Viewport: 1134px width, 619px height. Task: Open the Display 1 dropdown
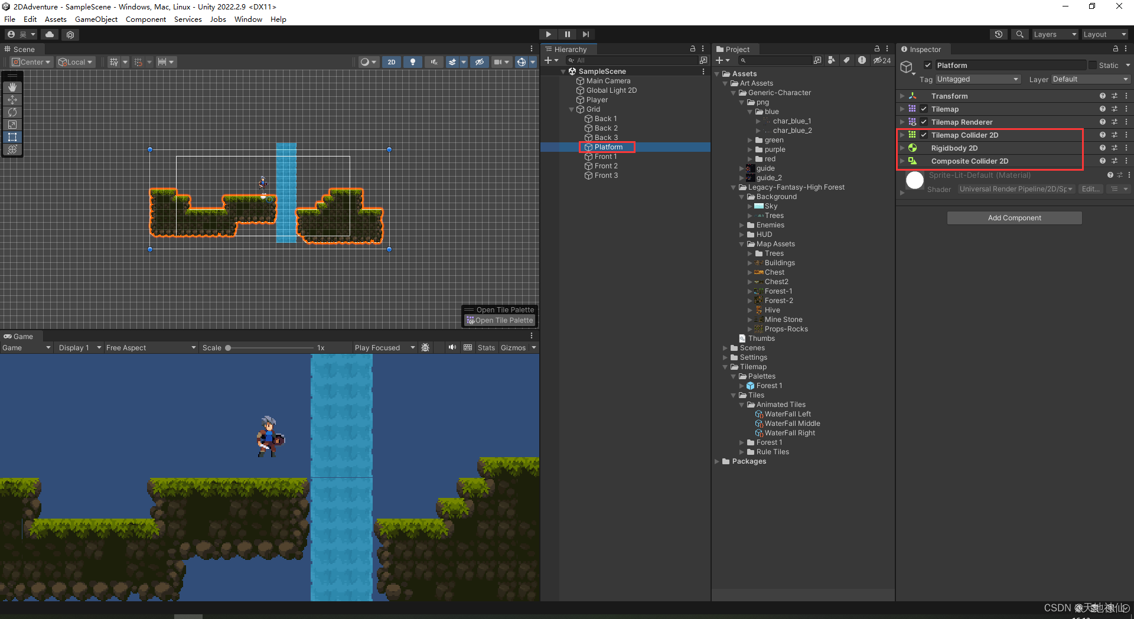[80, 348]
